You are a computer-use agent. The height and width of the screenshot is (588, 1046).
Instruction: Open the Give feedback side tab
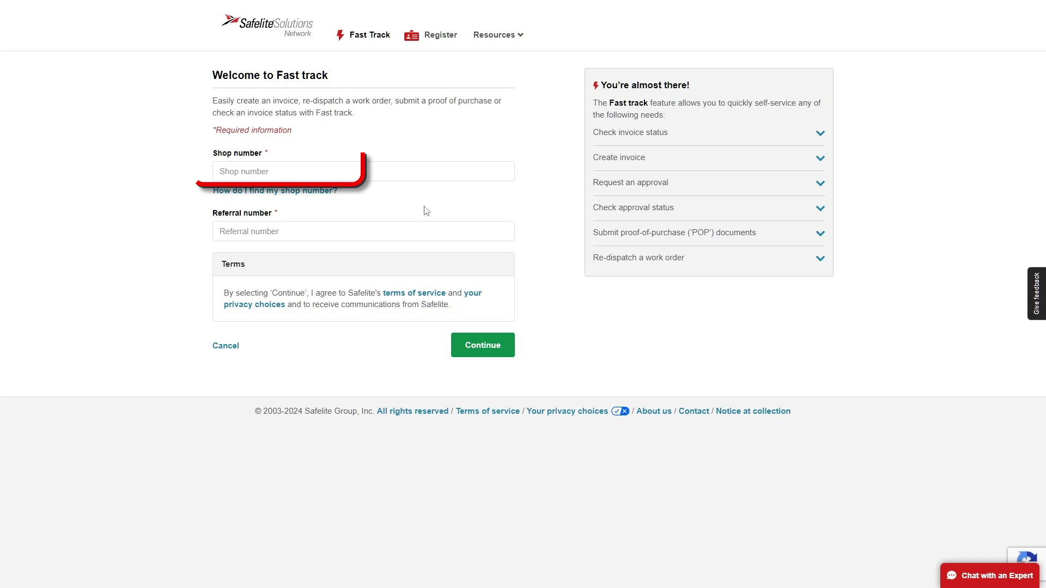[x=1036, y=293]
